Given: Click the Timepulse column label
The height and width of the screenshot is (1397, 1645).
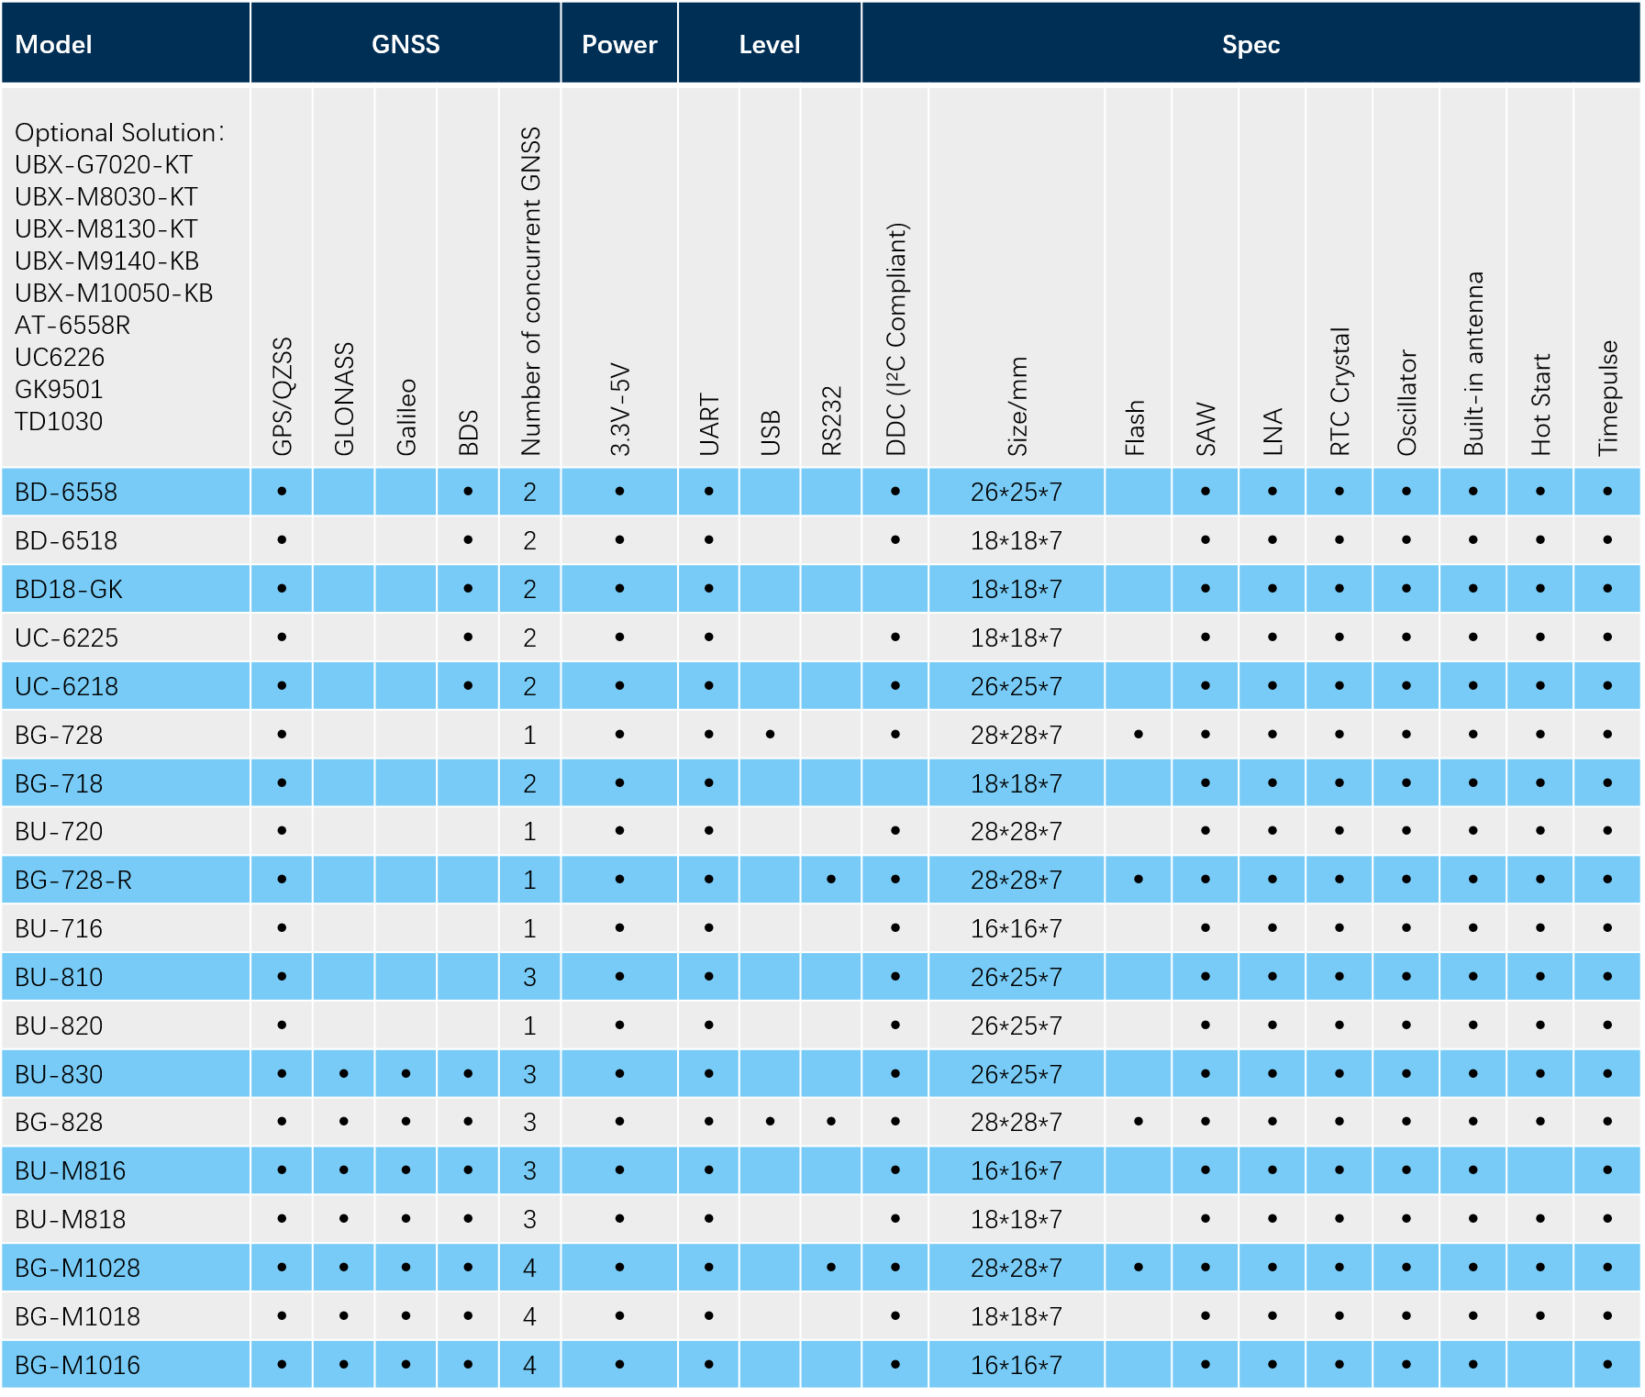Looking at the screenshot, I should pos(1607,398).
